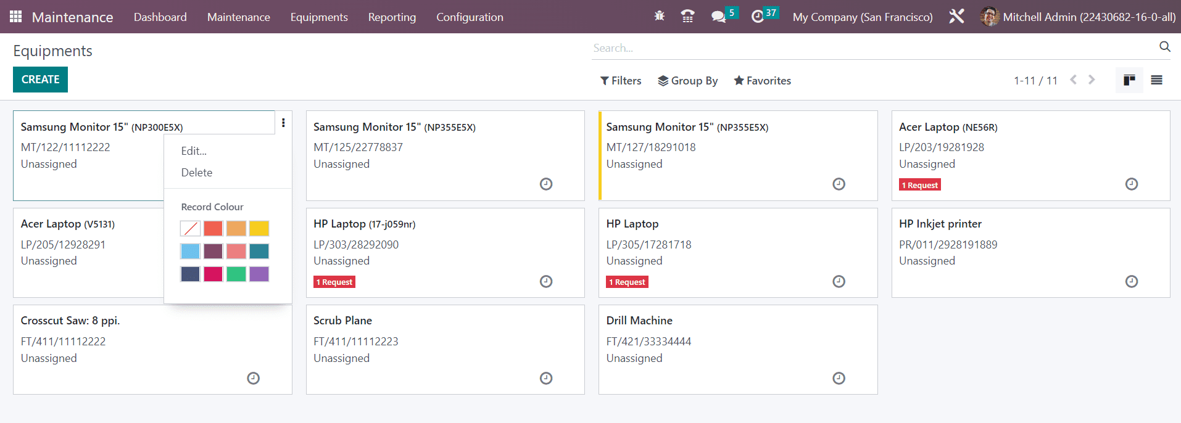Pick the orange record colour
Screen dimensions: 1181x423
click(236, 228)
